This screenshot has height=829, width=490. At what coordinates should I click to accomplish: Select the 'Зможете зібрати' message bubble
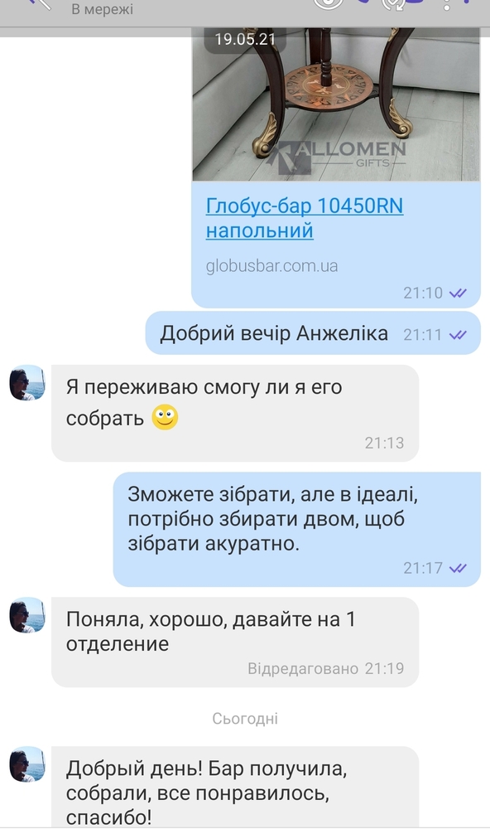click(x=297, y=529)
